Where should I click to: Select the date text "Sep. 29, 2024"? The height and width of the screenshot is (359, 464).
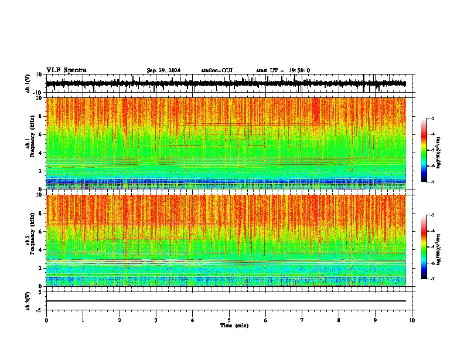(x=163, y=70)
